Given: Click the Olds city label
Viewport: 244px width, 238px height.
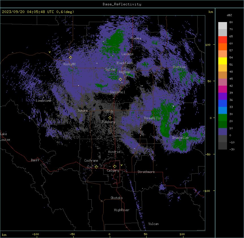Looking at the screenshot, I should [x=110, y=111].
